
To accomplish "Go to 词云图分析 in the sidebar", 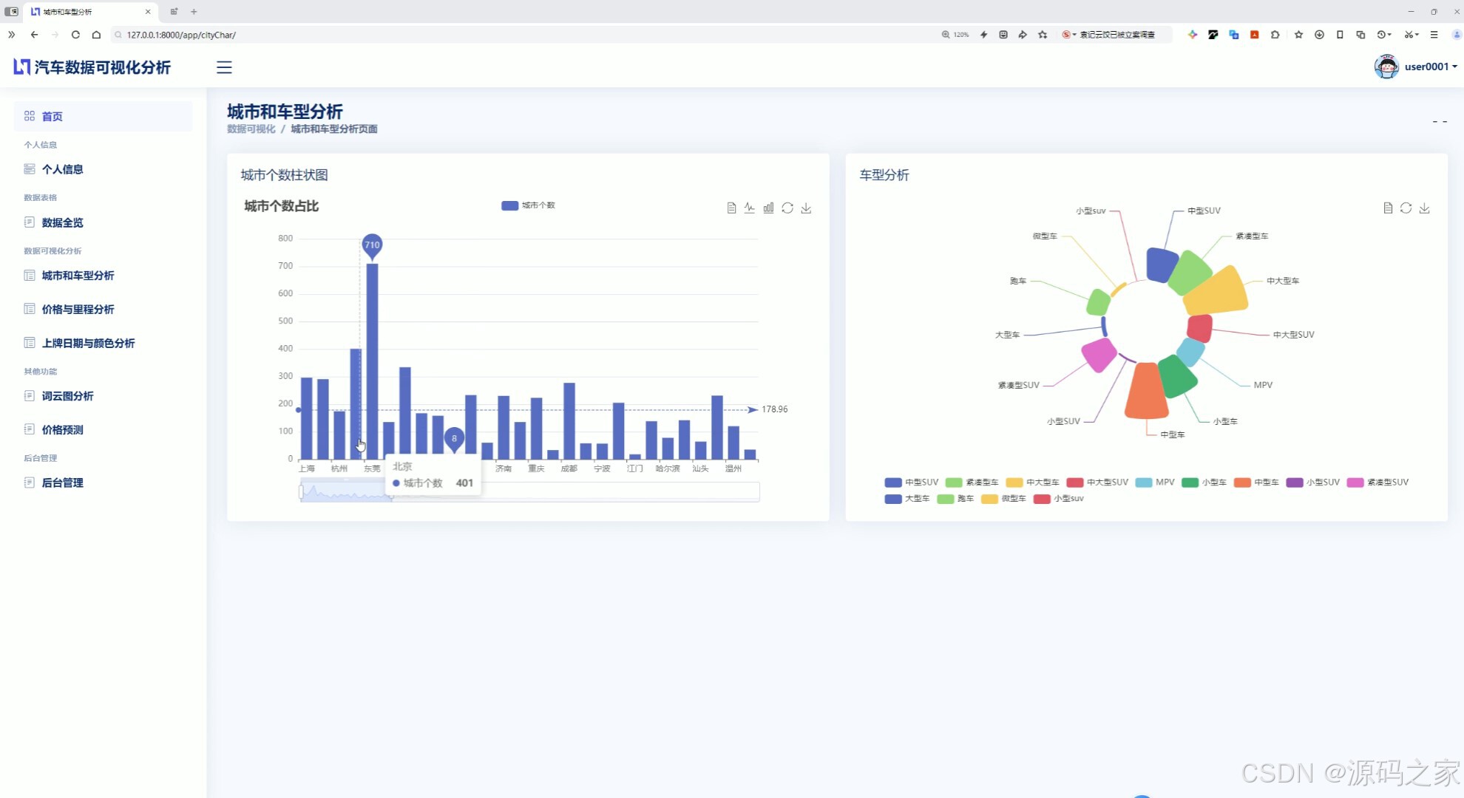I will 67,396.
